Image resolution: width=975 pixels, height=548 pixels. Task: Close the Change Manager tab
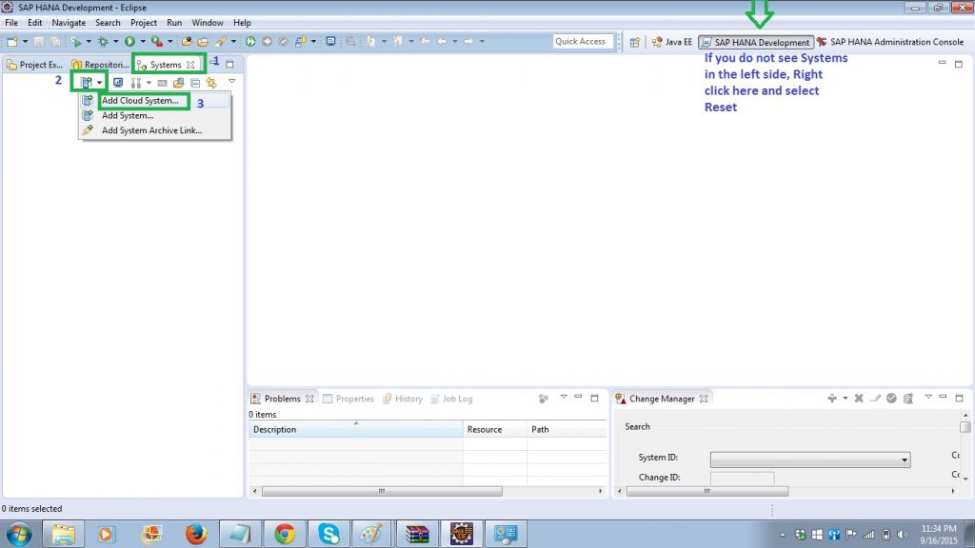tap(704, 399)
